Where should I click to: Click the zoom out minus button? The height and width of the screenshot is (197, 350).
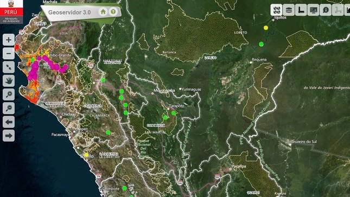(x=9, y=54)
